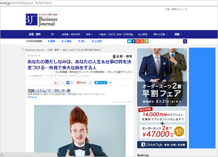Close the suit ad with its X icon
The height and width of the screenshot is (157, 218).
(185, 50)
